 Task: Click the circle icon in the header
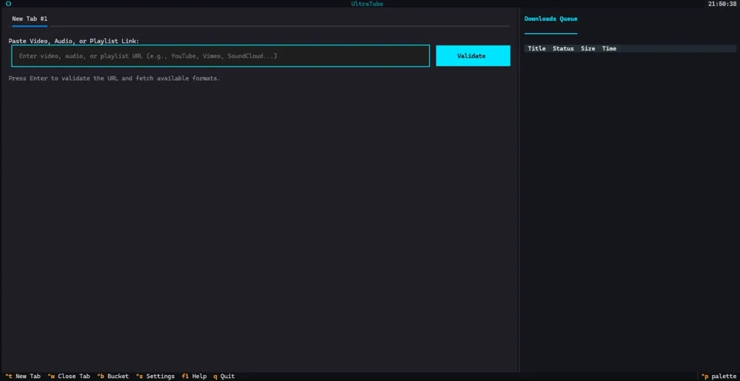point(8,4)
